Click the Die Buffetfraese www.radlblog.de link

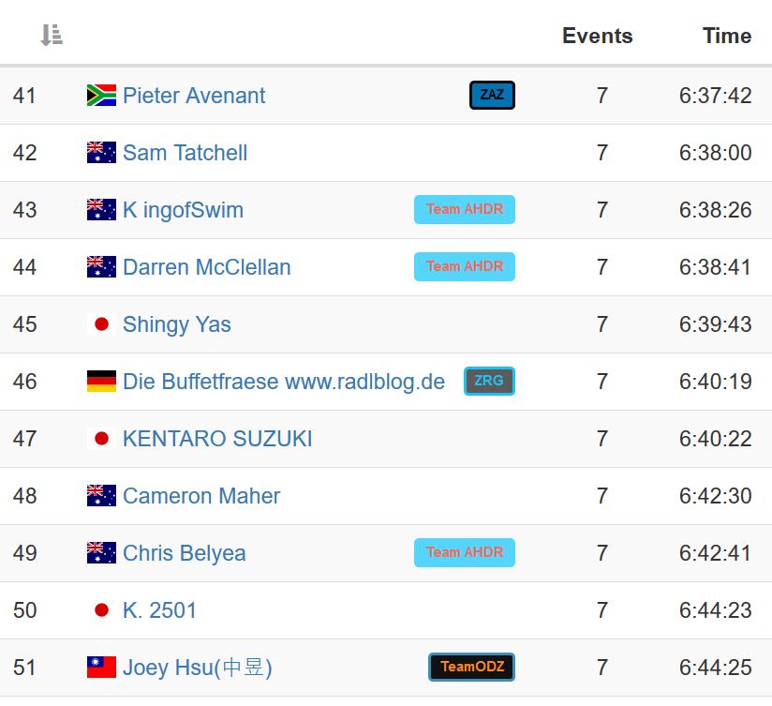(x=284, y=382)
